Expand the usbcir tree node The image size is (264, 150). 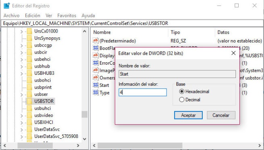pos(21,52)
